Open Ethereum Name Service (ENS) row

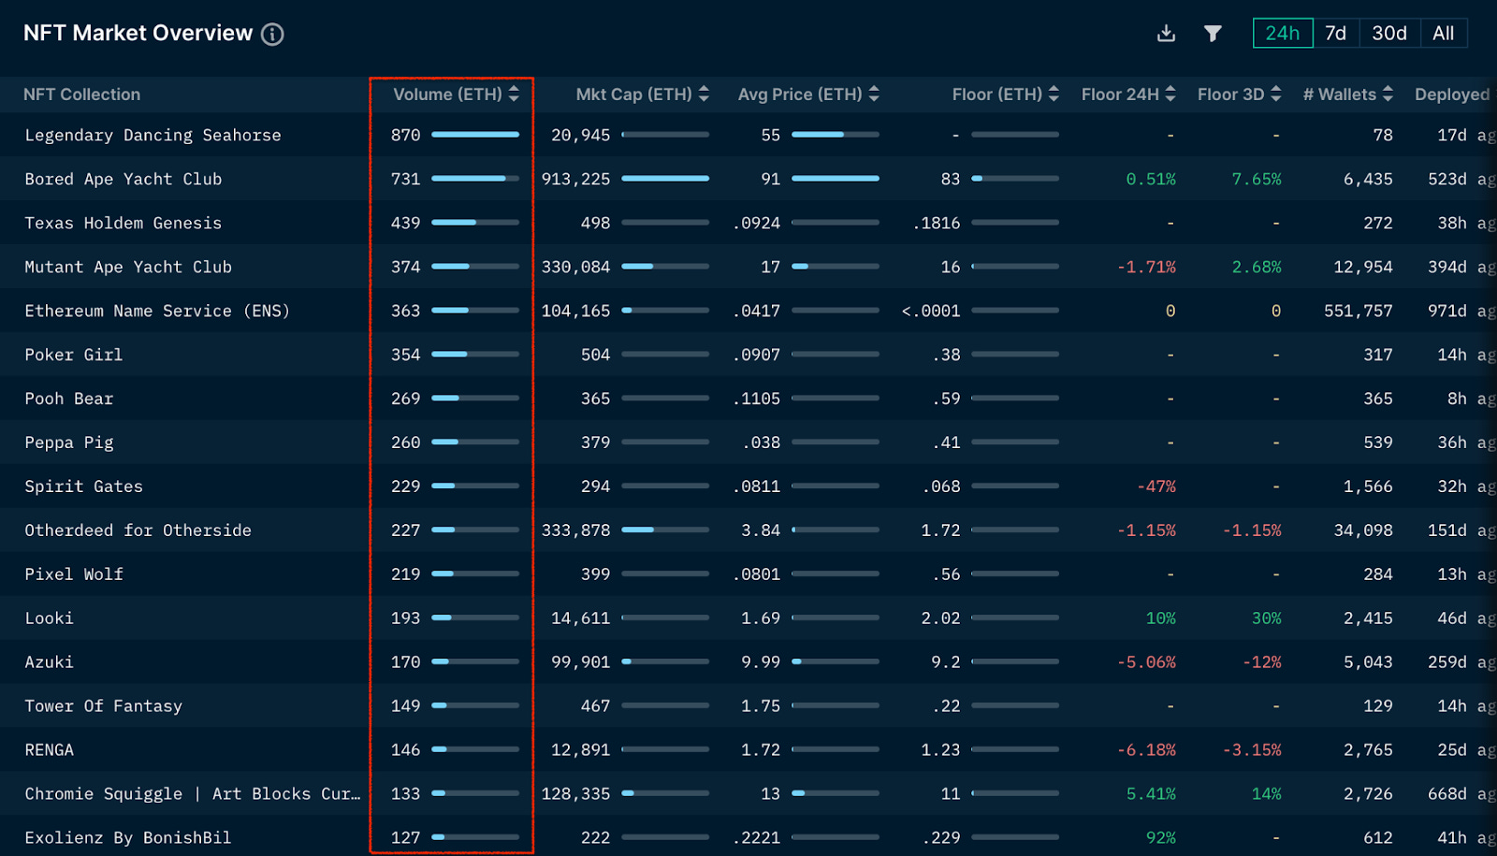[157, 311]
